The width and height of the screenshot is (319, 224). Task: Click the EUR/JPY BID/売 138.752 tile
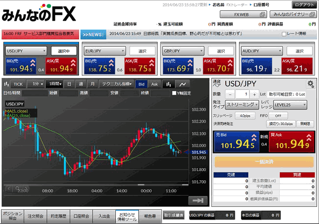100,66
